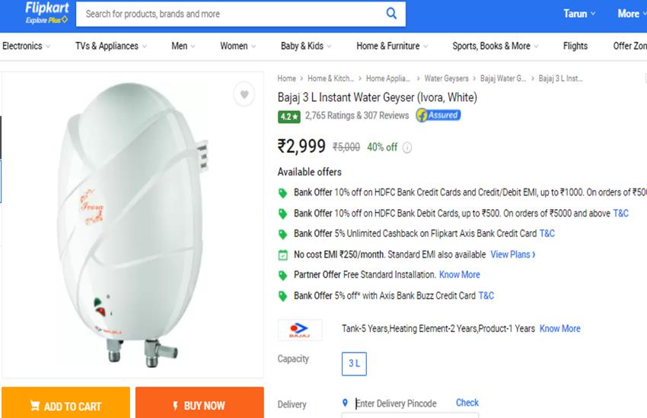
Task: Click the Bajaj brand logo
Action: [x=300, y=330]
